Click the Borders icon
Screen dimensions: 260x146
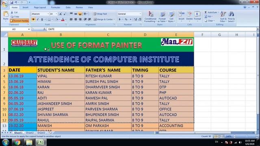coord(49,19)
